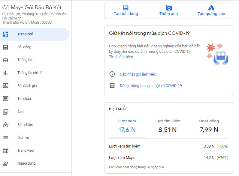Open Người dùng users page

click(x=35, y=163)
